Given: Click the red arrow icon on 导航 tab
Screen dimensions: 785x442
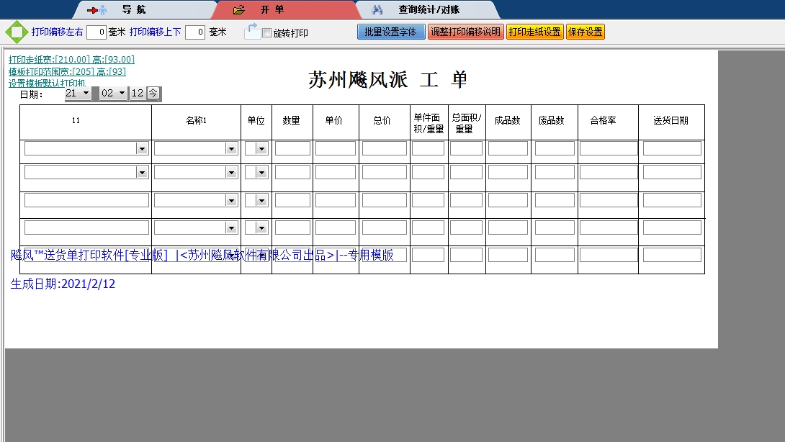Looking at the screenshot, I should pyautogui.click(x=94, y=10).
